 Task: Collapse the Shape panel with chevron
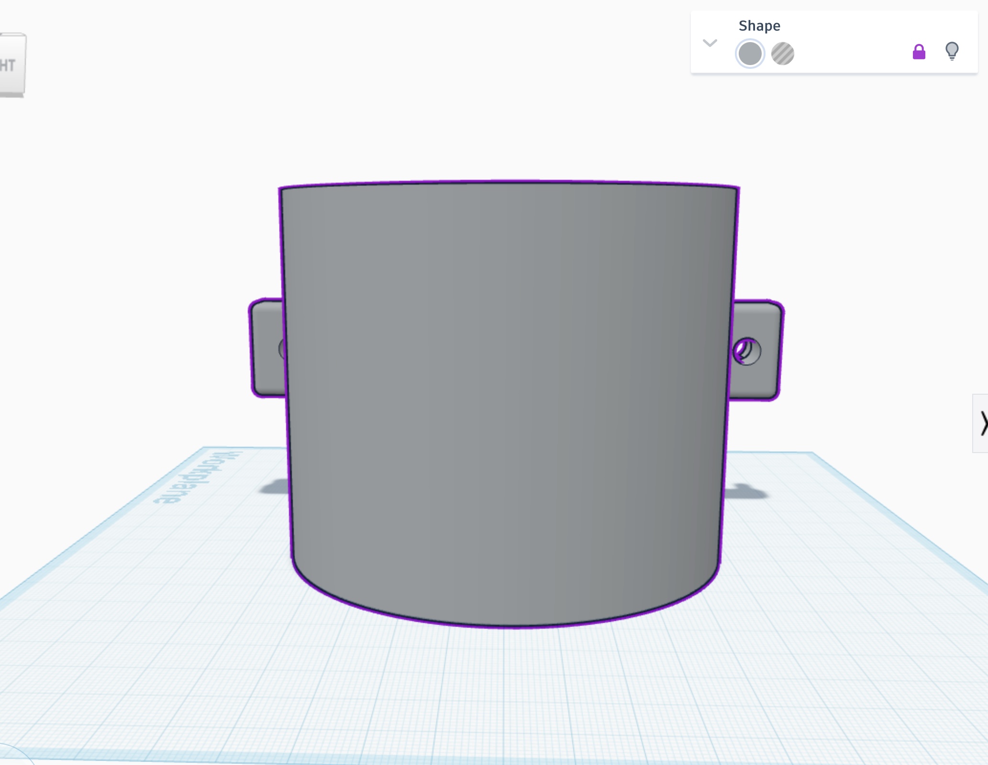click(x=710, y=43)
